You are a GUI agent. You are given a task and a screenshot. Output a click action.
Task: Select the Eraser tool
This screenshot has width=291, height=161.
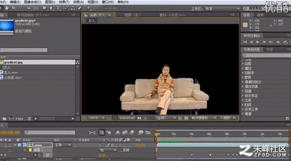click(80, 8)
